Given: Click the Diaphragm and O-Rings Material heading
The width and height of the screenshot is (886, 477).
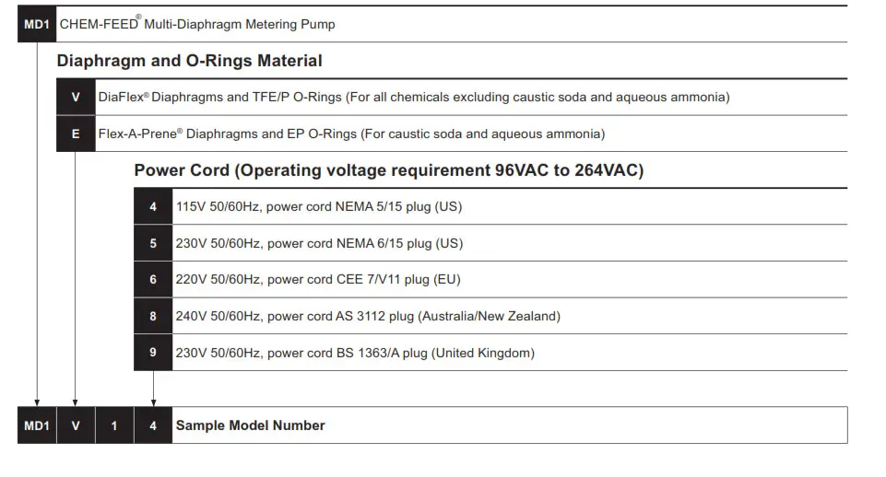Looking at the screenshot, I should [189, 62].
